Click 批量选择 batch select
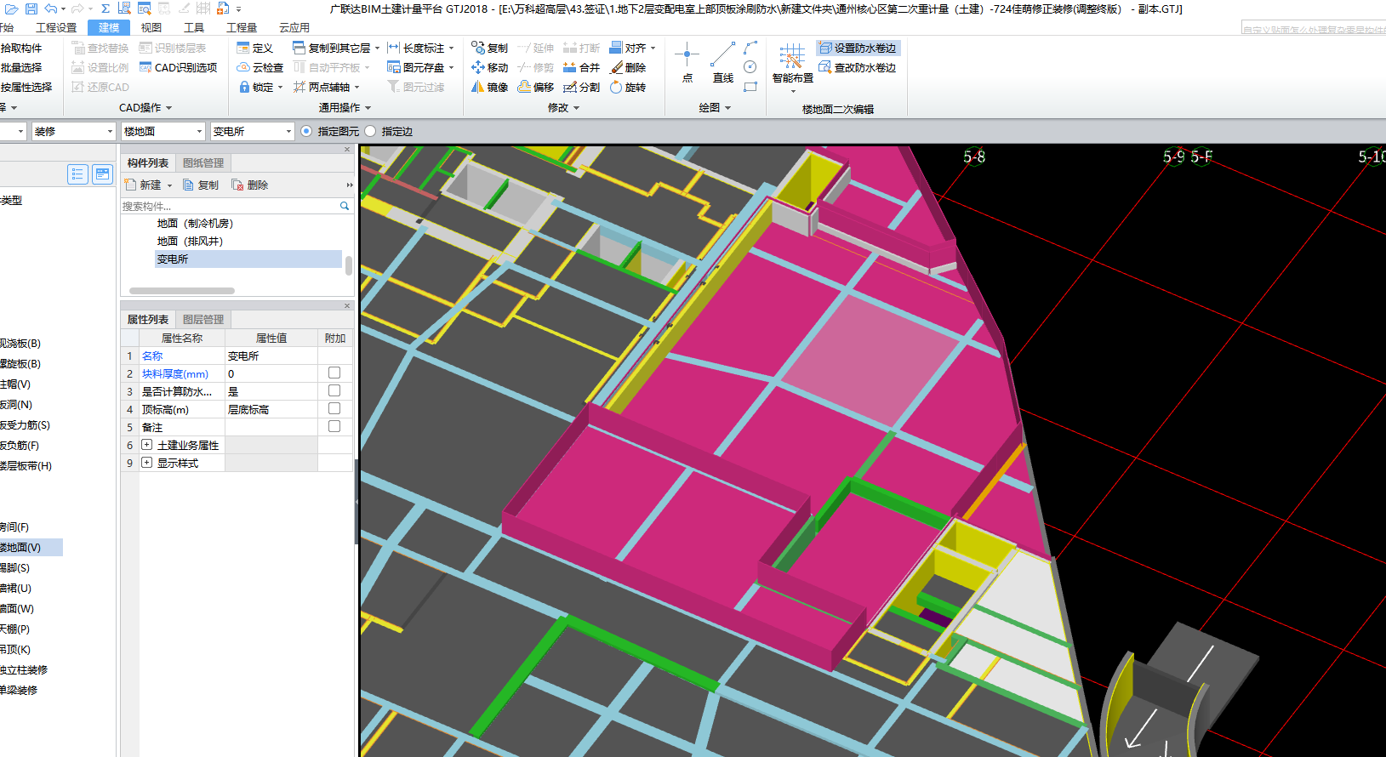The image size is (1386, 757). click(x=21, y=67)
